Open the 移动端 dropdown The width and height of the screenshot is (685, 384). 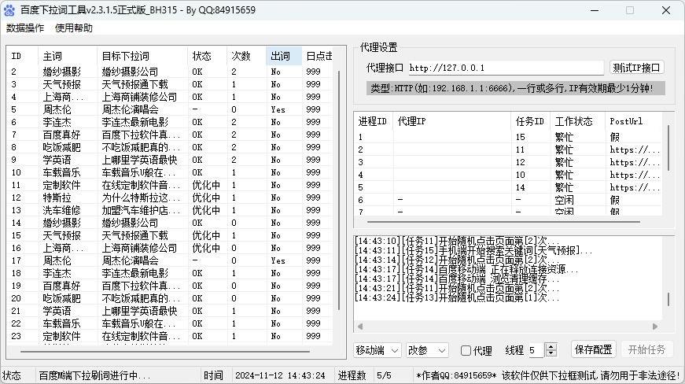coord(377,350)
